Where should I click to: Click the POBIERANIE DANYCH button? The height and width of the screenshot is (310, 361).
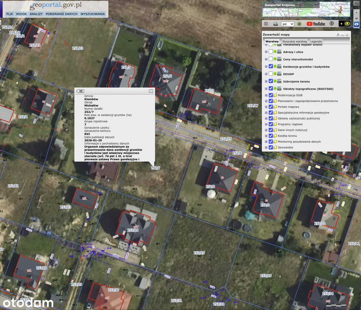(x=62, y=14)
